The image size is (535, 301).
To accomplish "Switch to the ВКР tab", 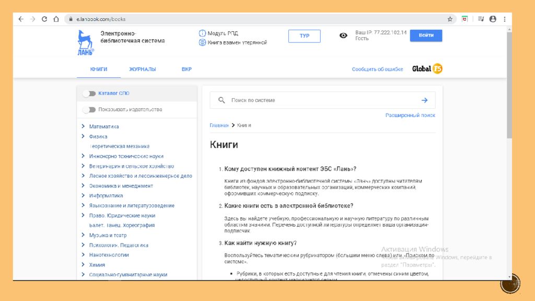I will pyautogui.click(x=187, y=70).
